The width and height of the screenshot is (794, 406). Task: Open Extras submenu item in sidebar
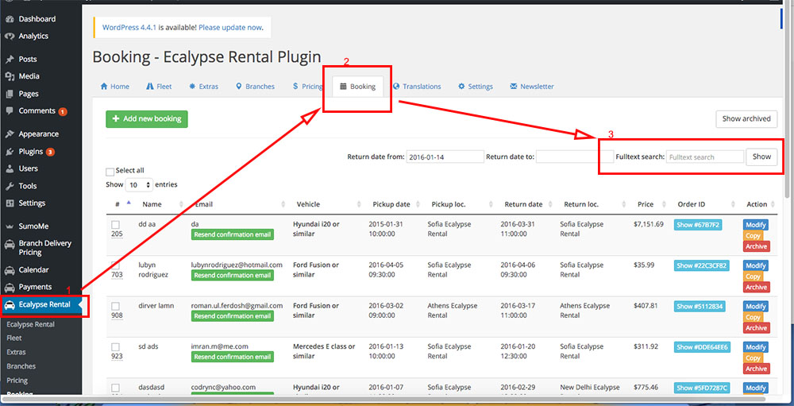tap(16, 352)
